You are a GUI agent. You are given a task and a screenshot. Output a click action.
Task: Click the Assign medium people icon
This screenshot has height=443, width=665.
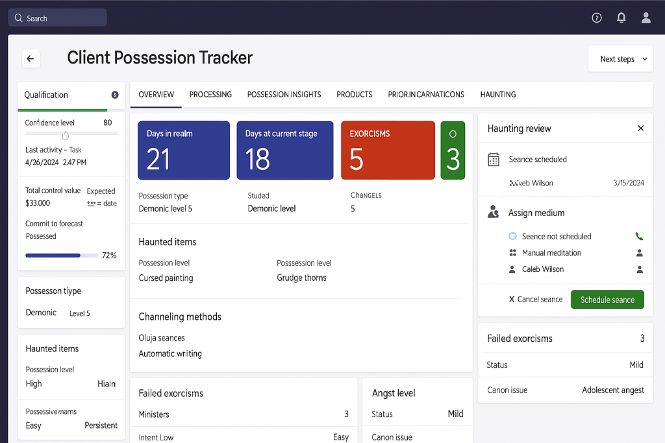(494, 213)
